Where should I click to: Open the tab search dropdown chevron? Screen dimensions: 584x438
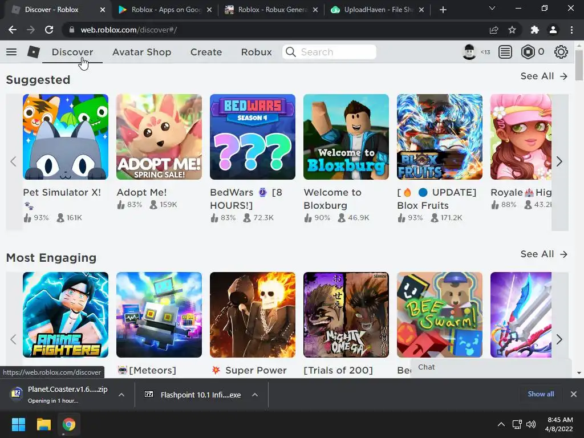[x=492, y=8]
